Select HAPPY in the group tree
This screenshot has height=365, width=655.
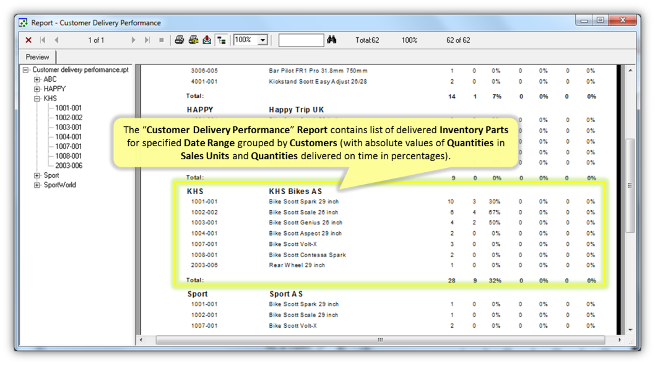coord(54,89)
